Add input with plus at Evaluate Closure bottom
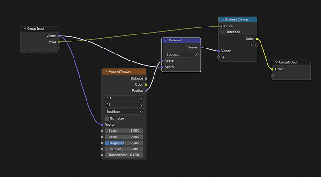This screenshot has height=177, width=321. pos(224,57)
